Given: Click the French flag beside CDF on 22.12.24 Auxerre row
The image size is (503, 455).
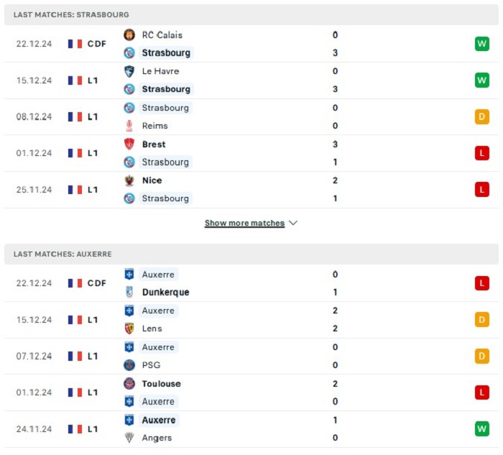Looking at the screenshot, I should pyautogui.click(x=75, y=283).
